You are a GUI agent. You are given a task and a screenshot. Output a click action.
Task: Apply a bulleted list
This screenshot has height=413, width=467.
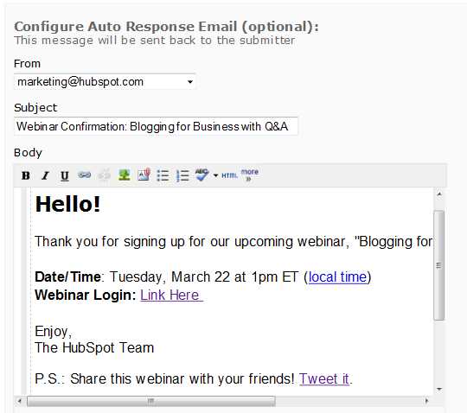(x=163, y=175)
